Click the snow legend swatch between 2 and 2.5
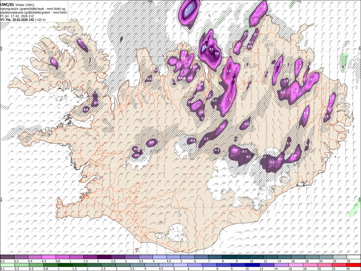This screenshot has width=361, height=271. tap(104, 257)
